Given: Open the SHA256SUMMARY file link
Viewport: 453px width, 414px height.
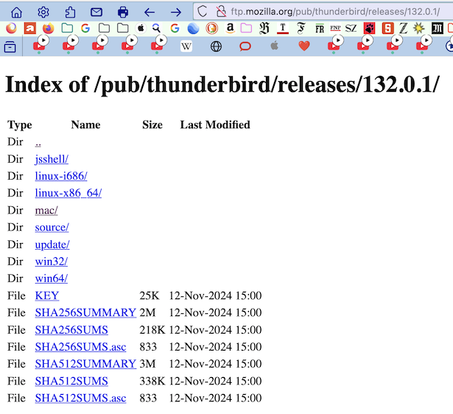Looking at the screenshot, I should (85, 312).
